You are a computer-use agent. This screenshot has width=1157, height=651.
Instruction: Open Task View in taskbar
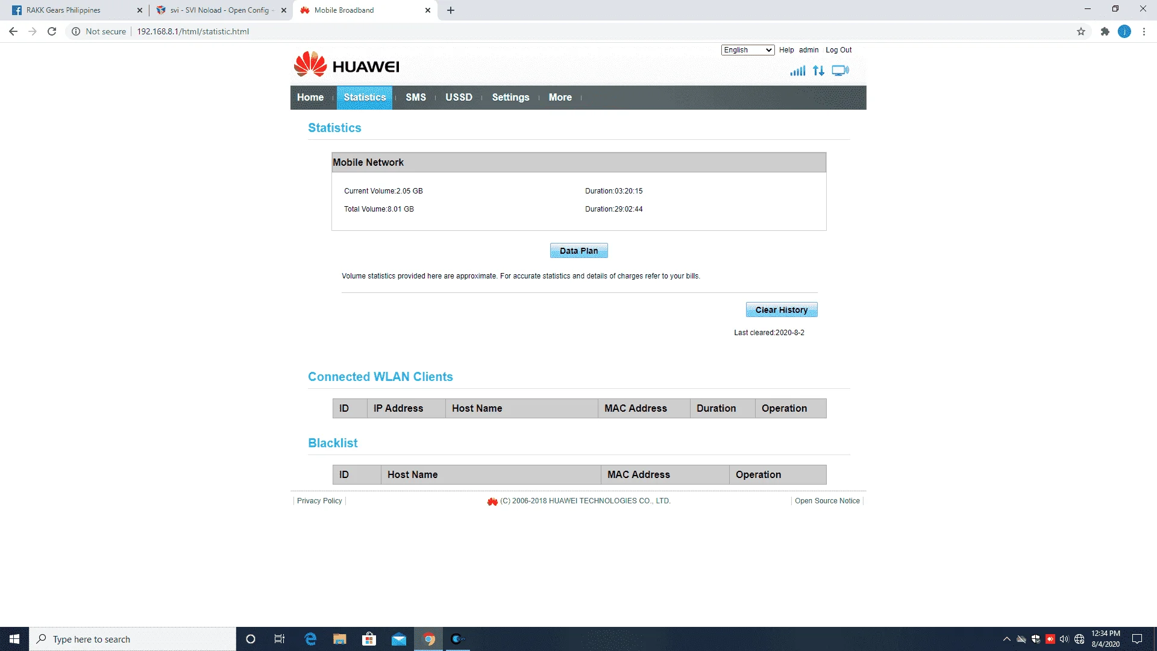click(x=280, y=639)
